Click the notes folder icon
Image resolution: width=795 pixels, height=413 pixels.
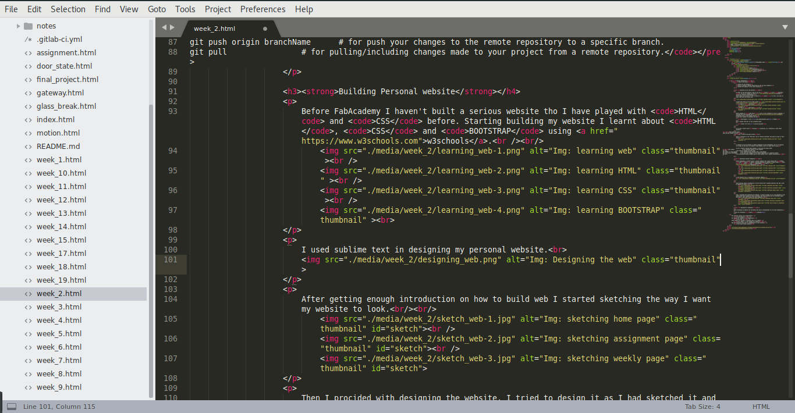28,26
